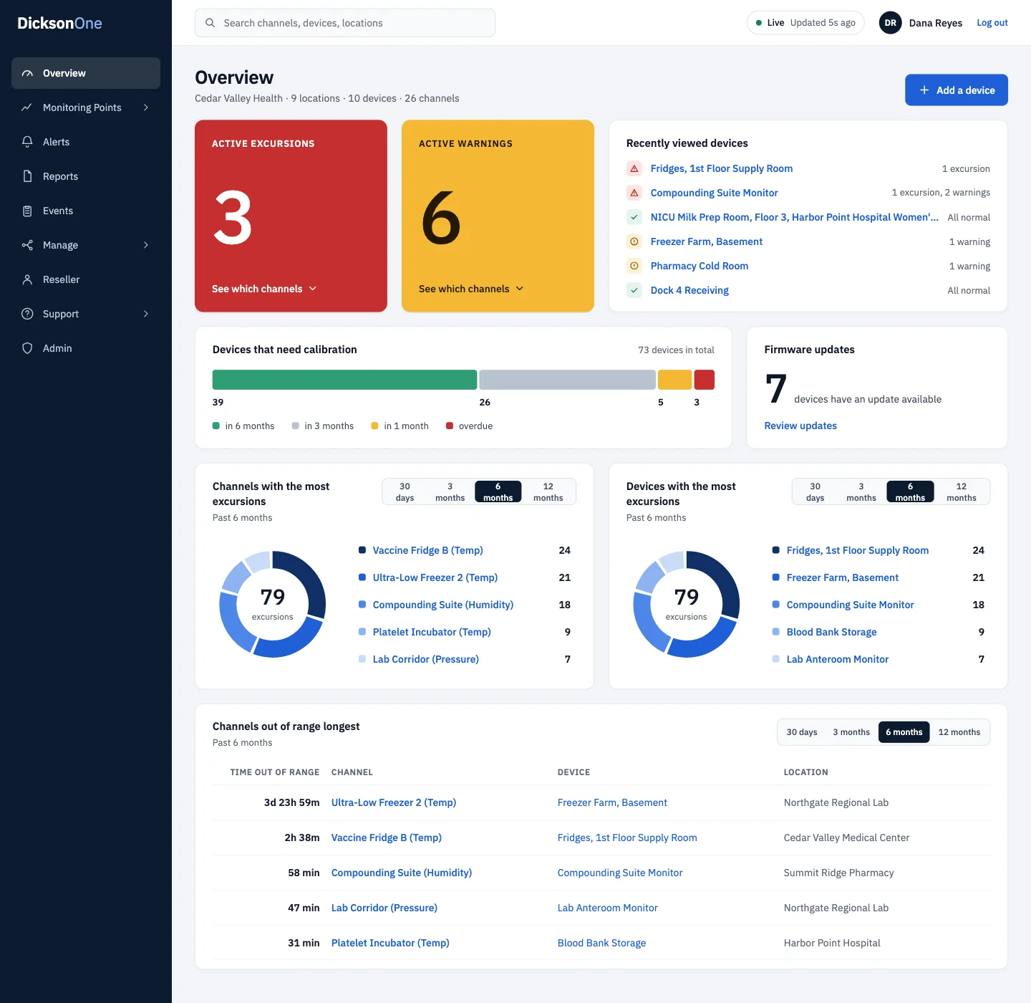Viewport: 1031px width, 1003px height.
Task: Click the search magnifier icon
Action: pyautogui.click(x=210, y=23)
